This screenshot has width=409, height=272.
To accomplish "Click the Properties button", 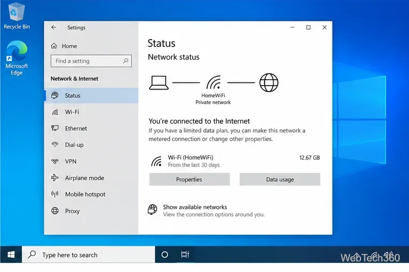I will tap(190, 179).
